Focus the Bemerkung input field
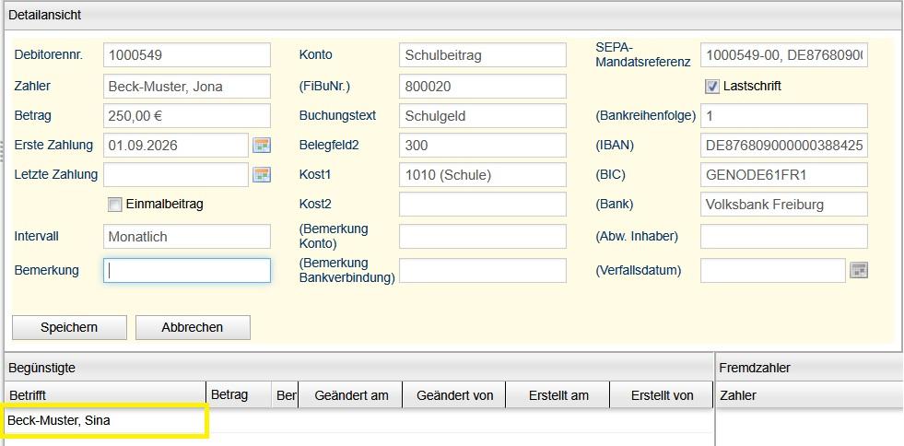904x446 pixels. click(x=187, y=270)
